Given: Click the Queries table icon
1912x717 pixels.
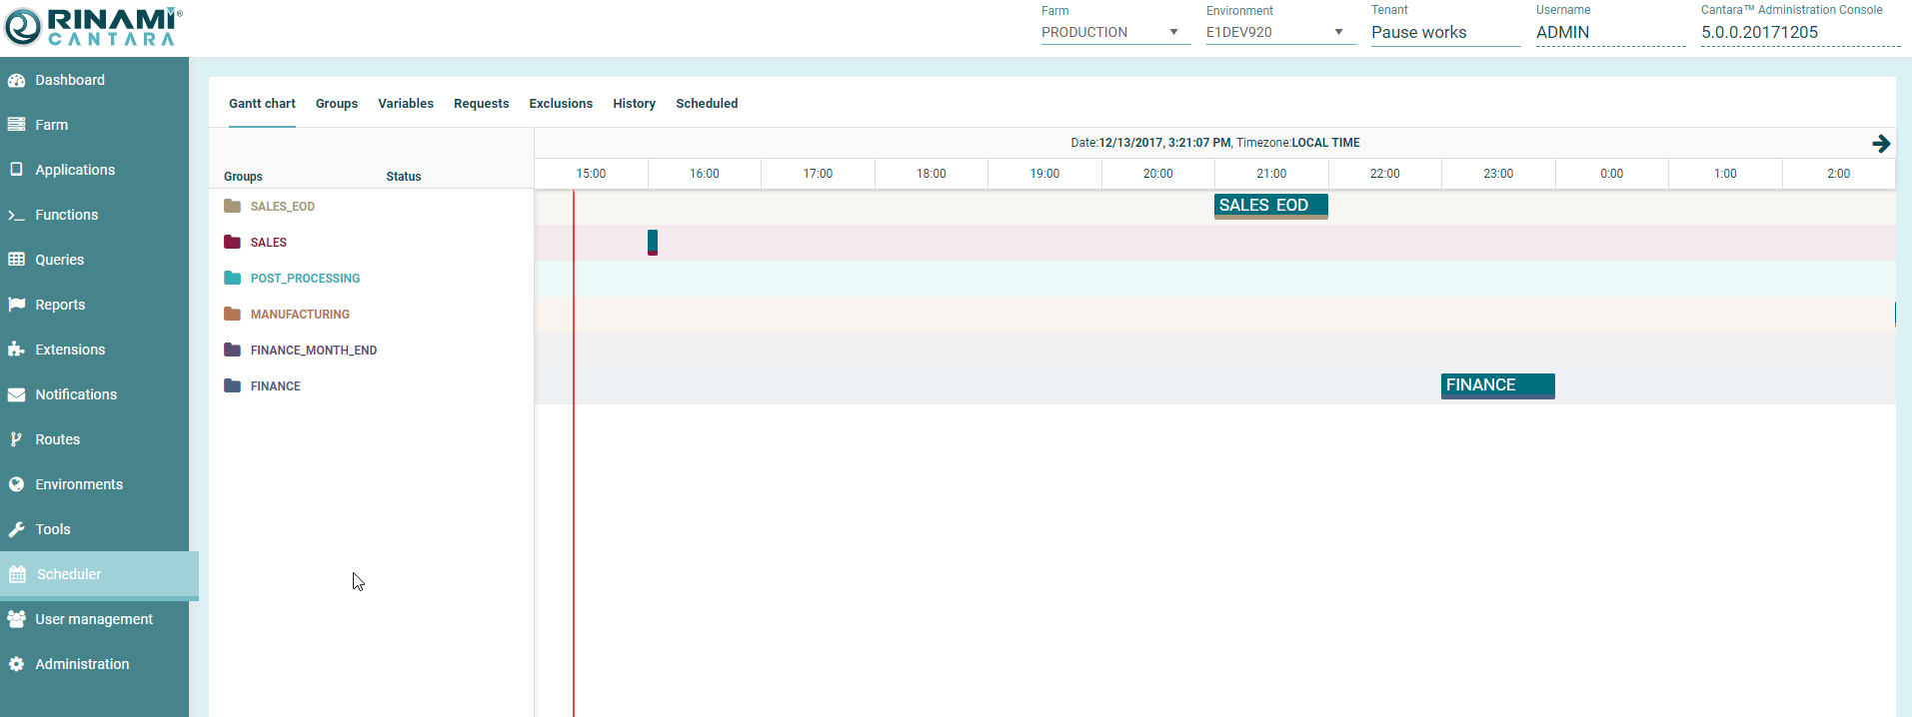Looking at the screenshot, I should [x=17, y=260].
